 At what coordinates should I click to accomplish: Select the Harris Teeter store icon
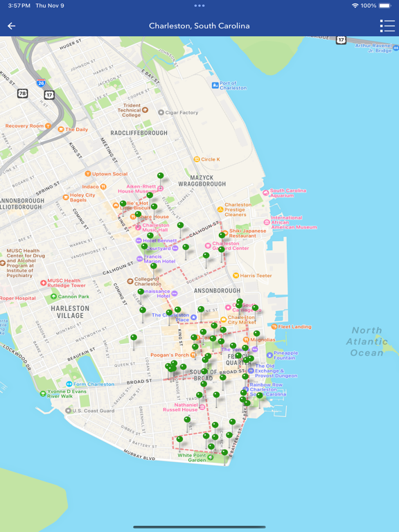tap(236, 276)
